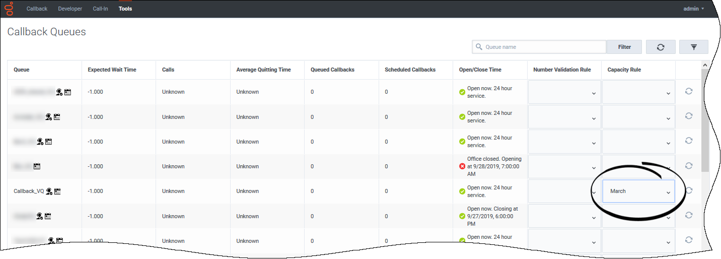Open Capacity Rule dropdown showing March

638,191
